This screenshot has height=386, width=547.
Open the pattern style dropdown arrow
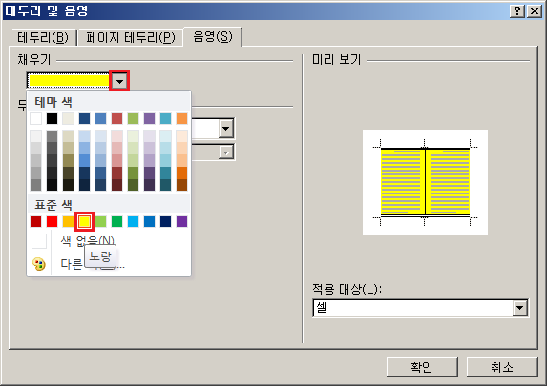point(226,129)
